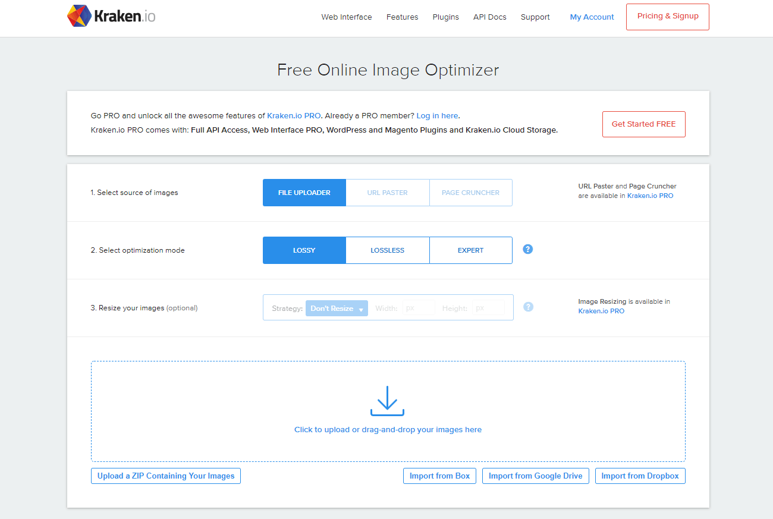Click the '1. Select source of images' label

(134, 193)
